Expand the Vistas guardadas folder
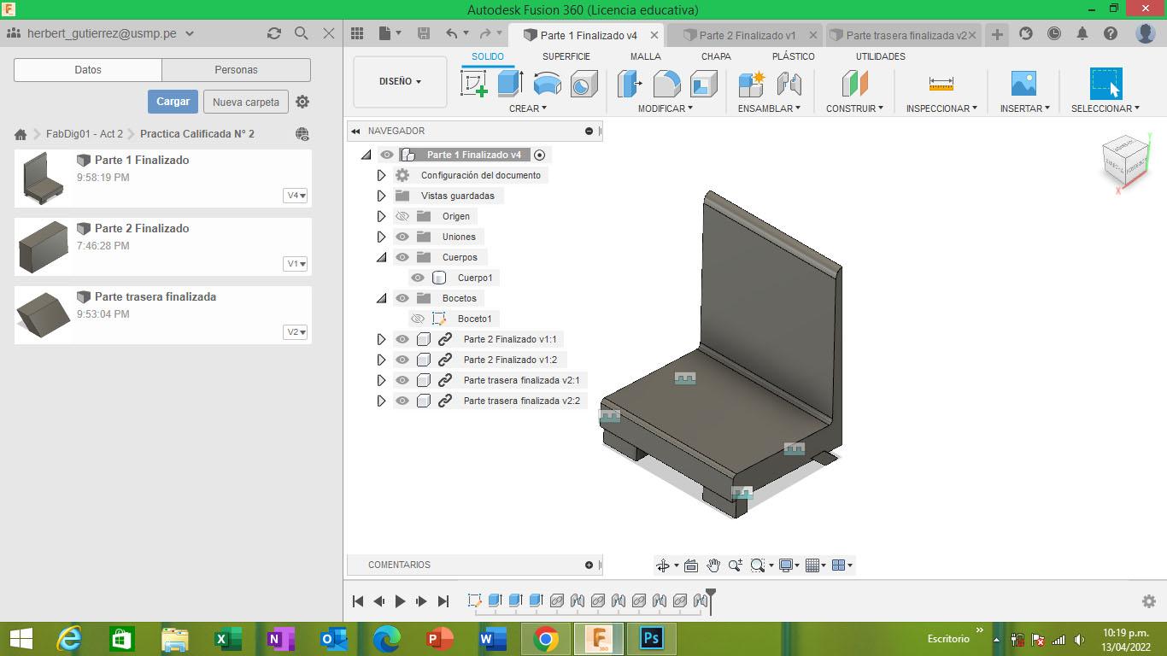The image size is (1167, 656). tap(382, 196)
